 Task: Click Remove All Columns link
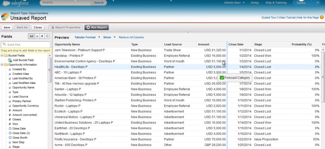(131, 37)
